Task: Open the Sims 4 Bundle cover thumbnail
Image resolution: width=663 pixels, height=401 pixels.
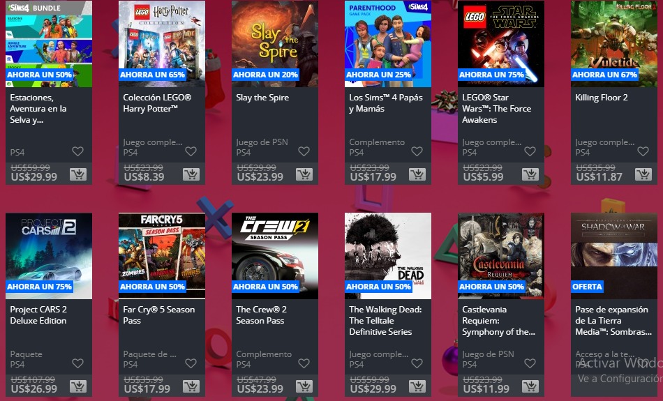Action: tap(49, 44)
